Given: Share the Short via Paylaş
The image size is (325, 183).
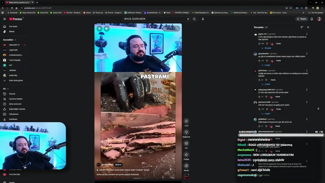Looking at the screenshot, I should 186,155.
